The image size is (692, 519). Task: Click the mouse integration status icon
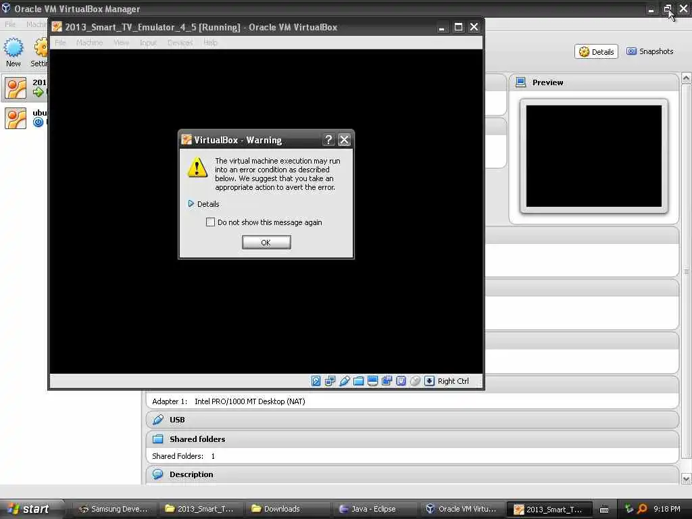tap(416, 381)
